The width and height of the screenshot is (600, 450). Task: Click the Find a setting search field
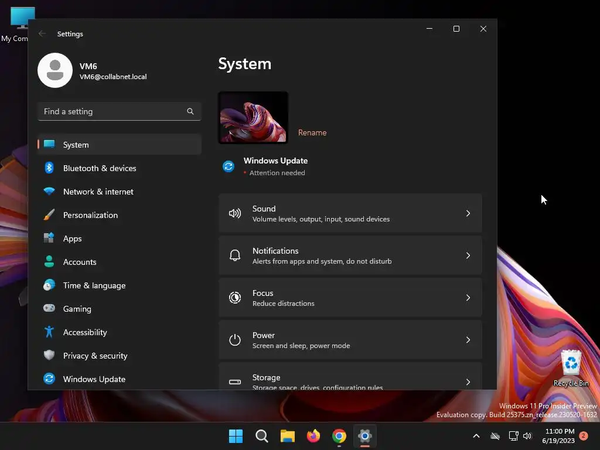click(120, 111)
